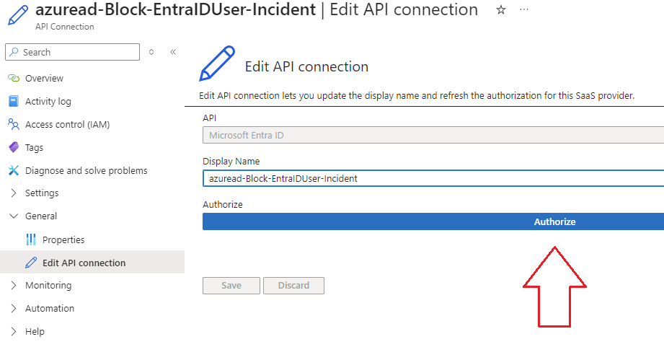Open the ellipsis more options menu
The height and width of the screenshot is (347, 664).
click(524, 10)
